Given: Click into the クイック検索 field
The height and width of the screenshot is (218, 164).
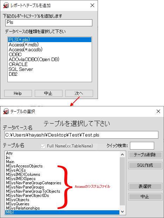Looking at the screenshot, I should pos(142,146).
